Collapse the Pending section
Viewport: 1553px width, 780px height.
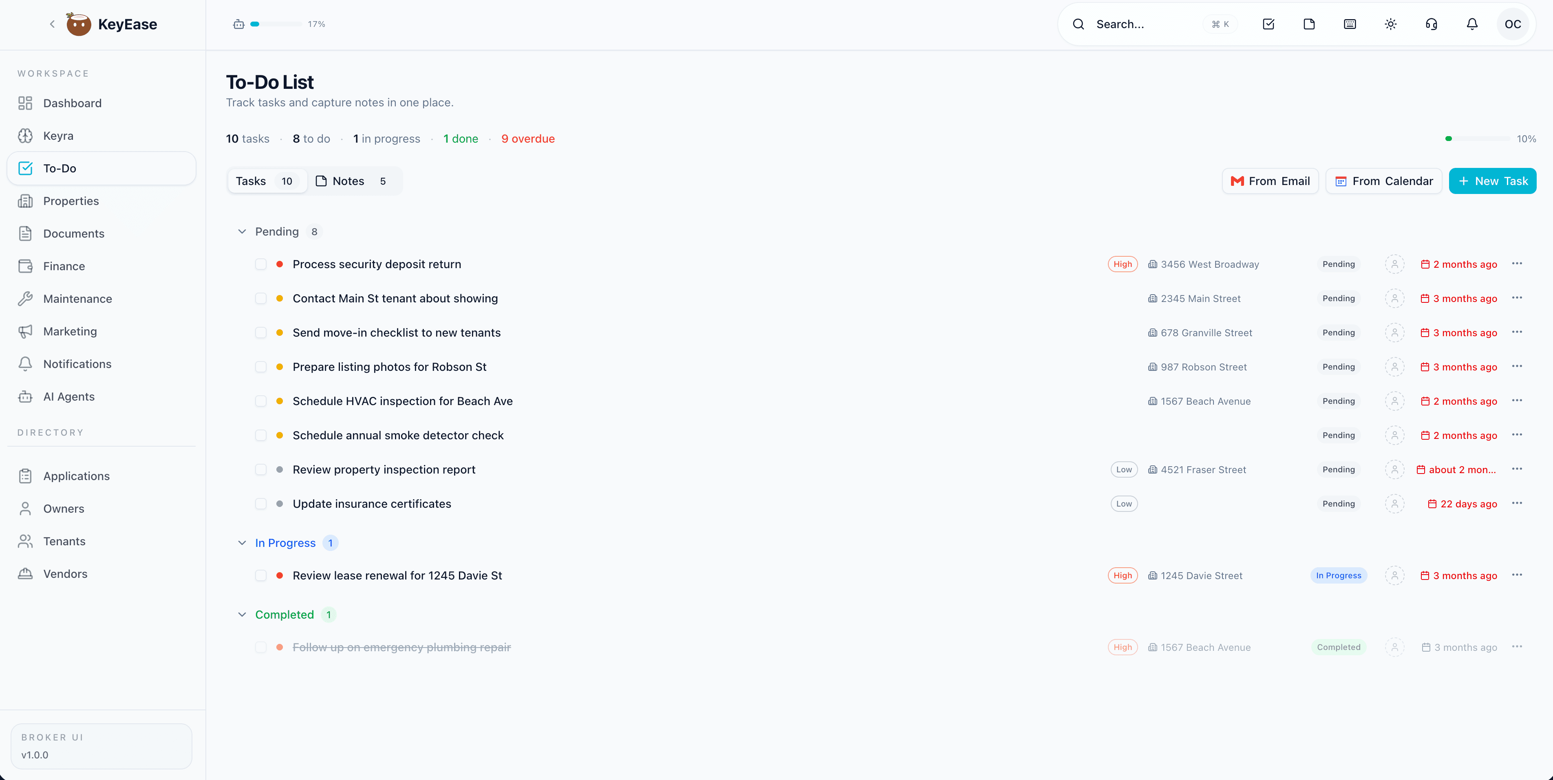point(242,231)
